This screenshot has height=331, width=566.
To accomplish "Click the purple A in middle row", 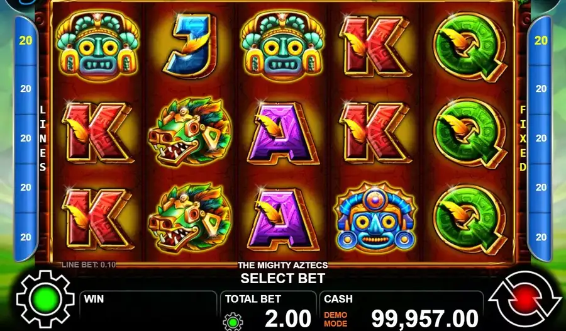I will click(283, 133).
